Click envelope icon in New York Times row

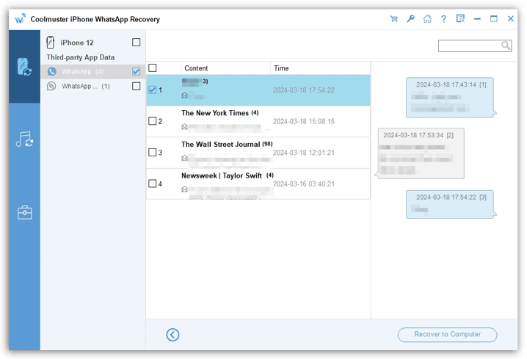tap(184, 127)
